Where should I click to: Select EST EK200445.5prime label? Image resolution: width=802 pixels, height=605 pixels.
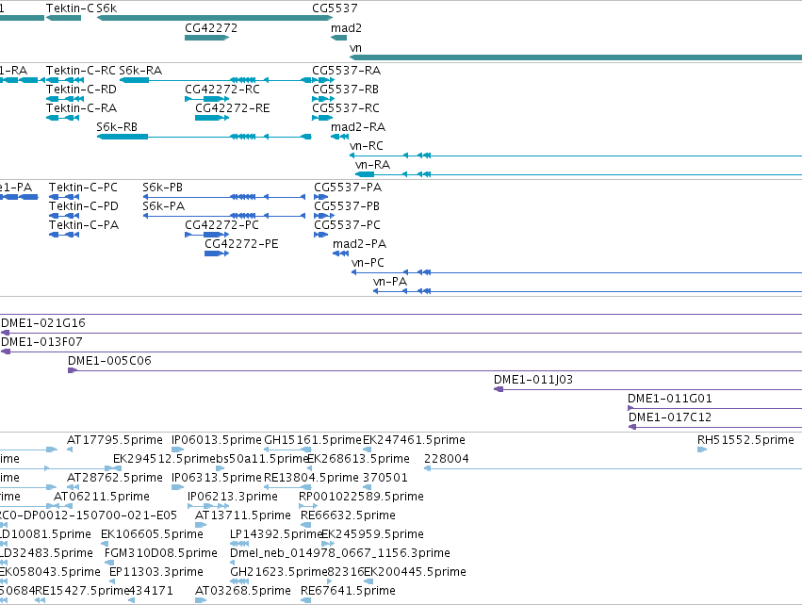(x=415, y=573)
